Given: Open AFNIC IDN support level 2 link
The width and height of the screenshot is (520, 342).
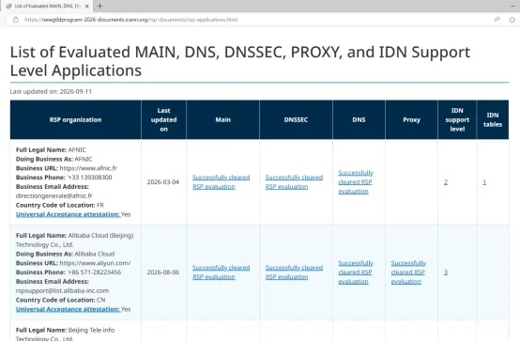Looking at the screenshot, I should pyautogui.click(x=446, y=182).
